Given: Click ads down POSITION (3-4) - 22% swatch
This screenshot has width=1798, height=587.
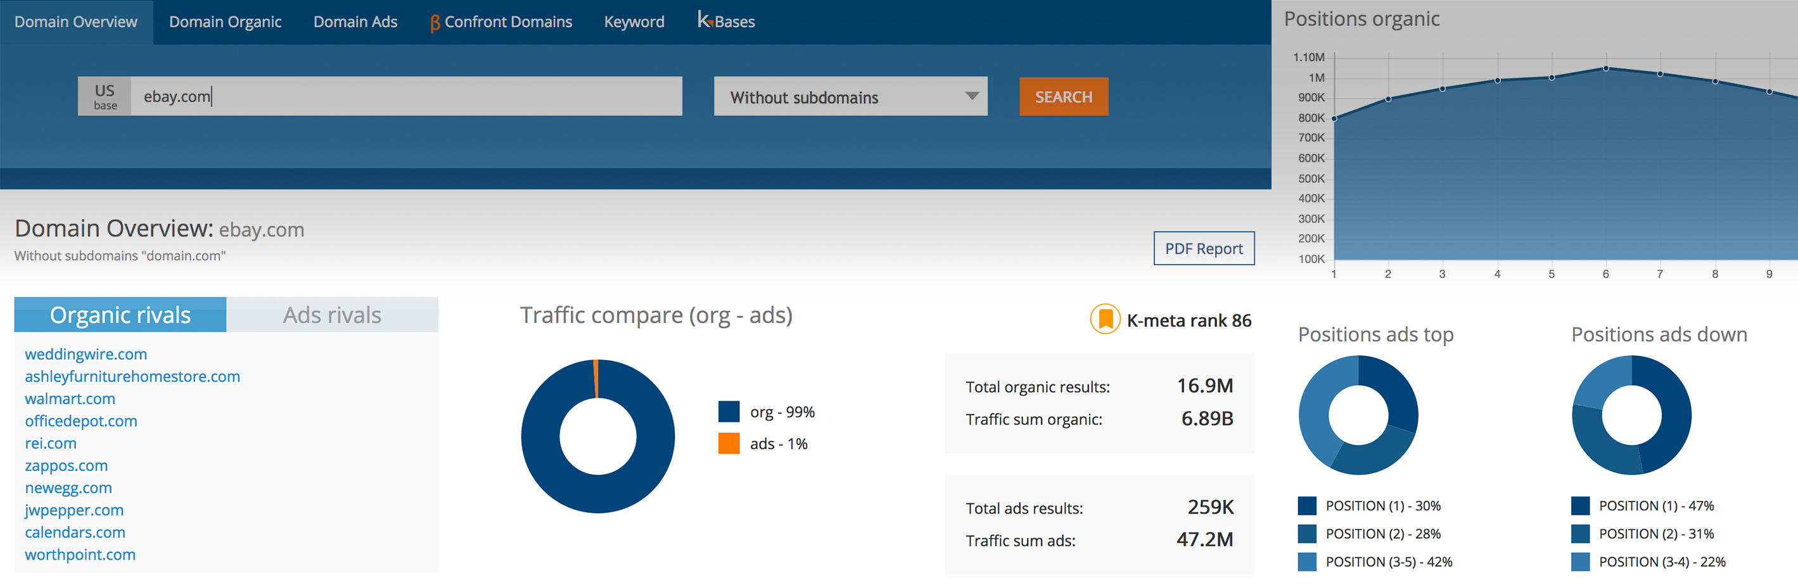Looking at the screenshot, I should pyautogui.click(x=1580, y=561).
